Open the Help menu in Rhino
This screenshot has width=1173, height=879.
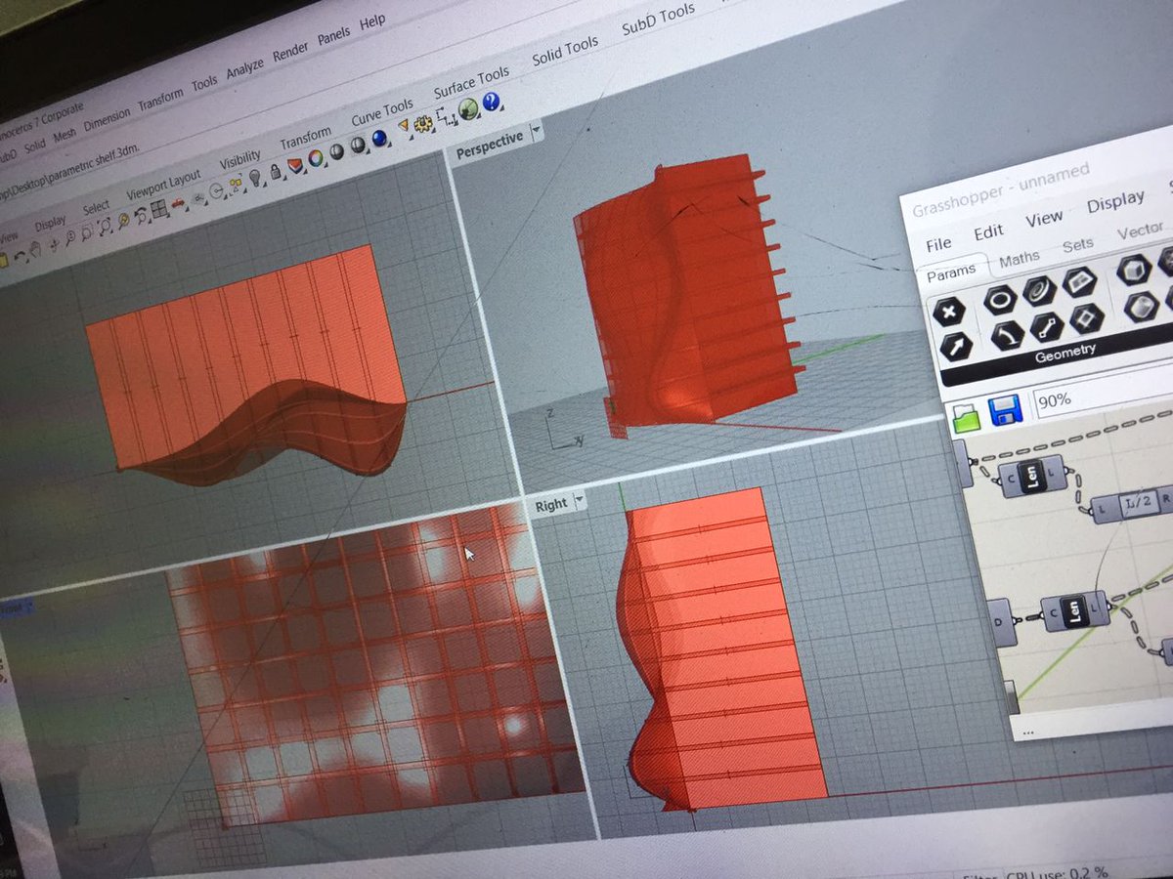[372, 22]
